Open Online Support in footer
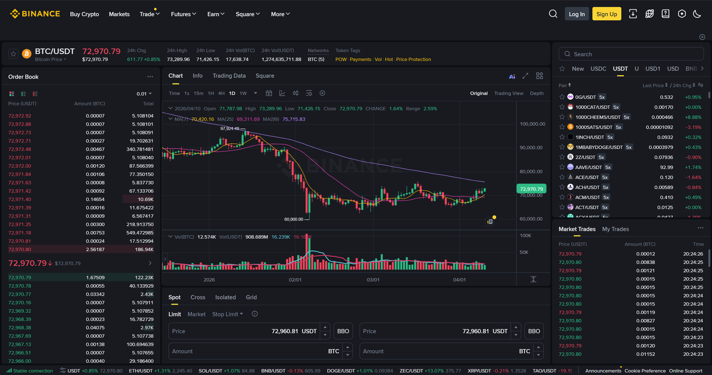 pyautogui.click(x=686, y=371)
